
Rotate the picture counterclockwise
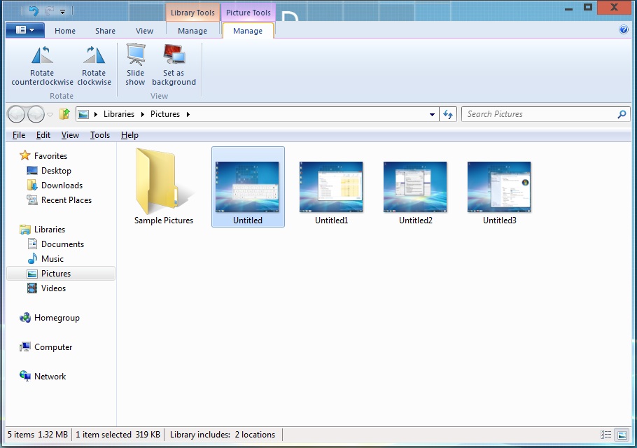[42, 65]
